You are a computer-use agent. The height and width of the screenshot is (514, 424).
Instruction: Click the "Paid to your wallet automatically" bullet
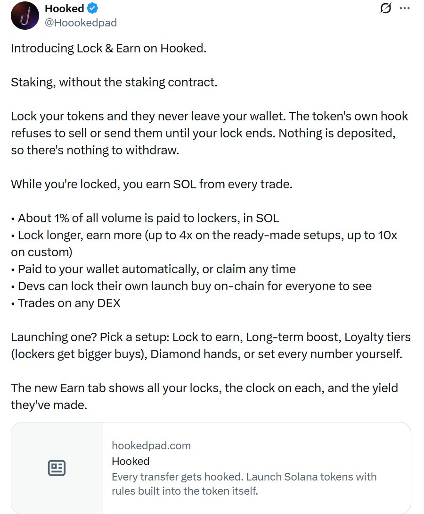point(154,269)
